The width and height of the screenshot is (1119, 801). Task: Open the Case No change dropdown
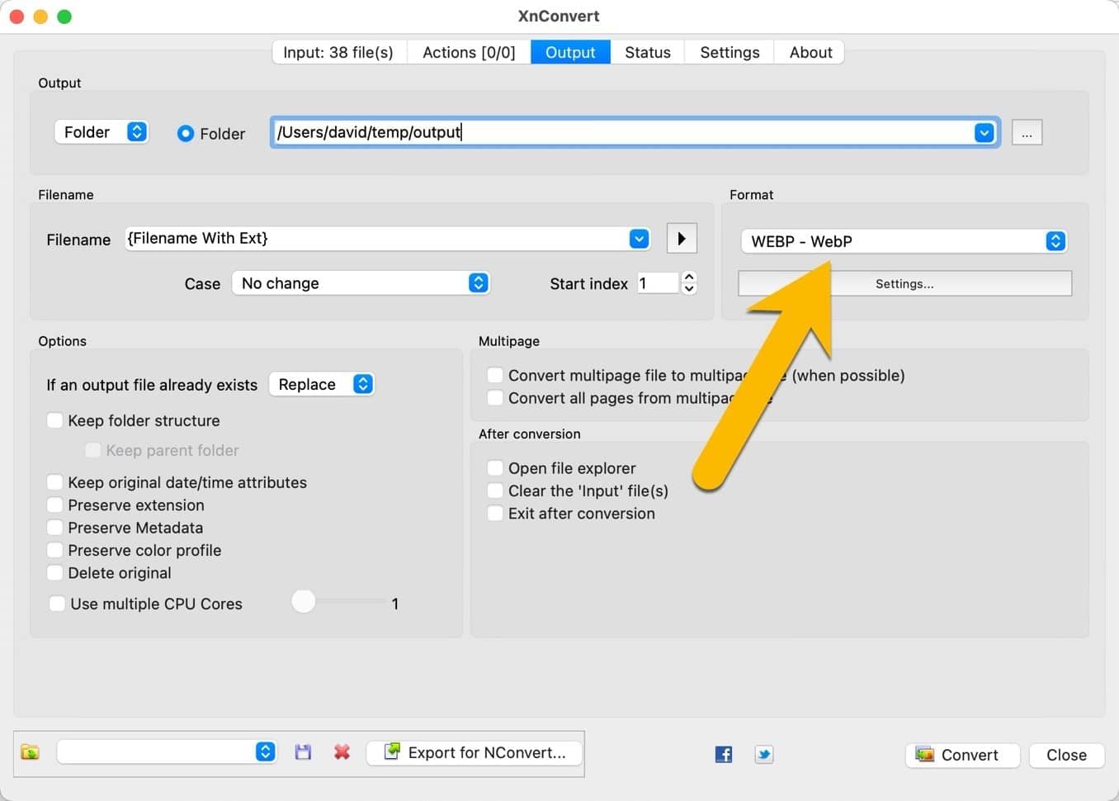tap(361, 283)
